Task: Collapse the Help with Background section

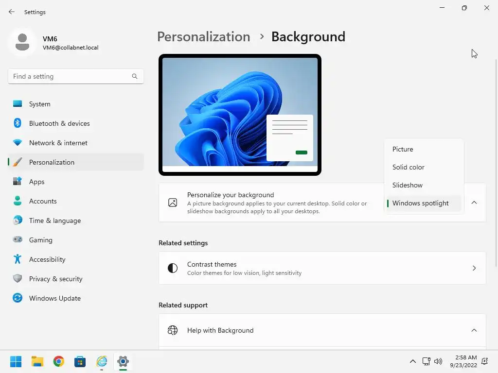Action: [x=474, y=330]
